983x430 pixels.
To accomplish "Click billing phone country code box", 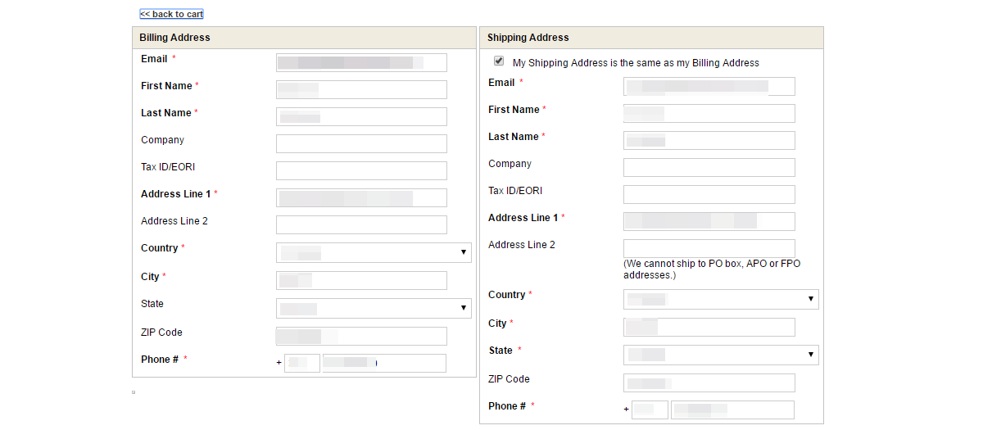I will [x=302, y=363].
